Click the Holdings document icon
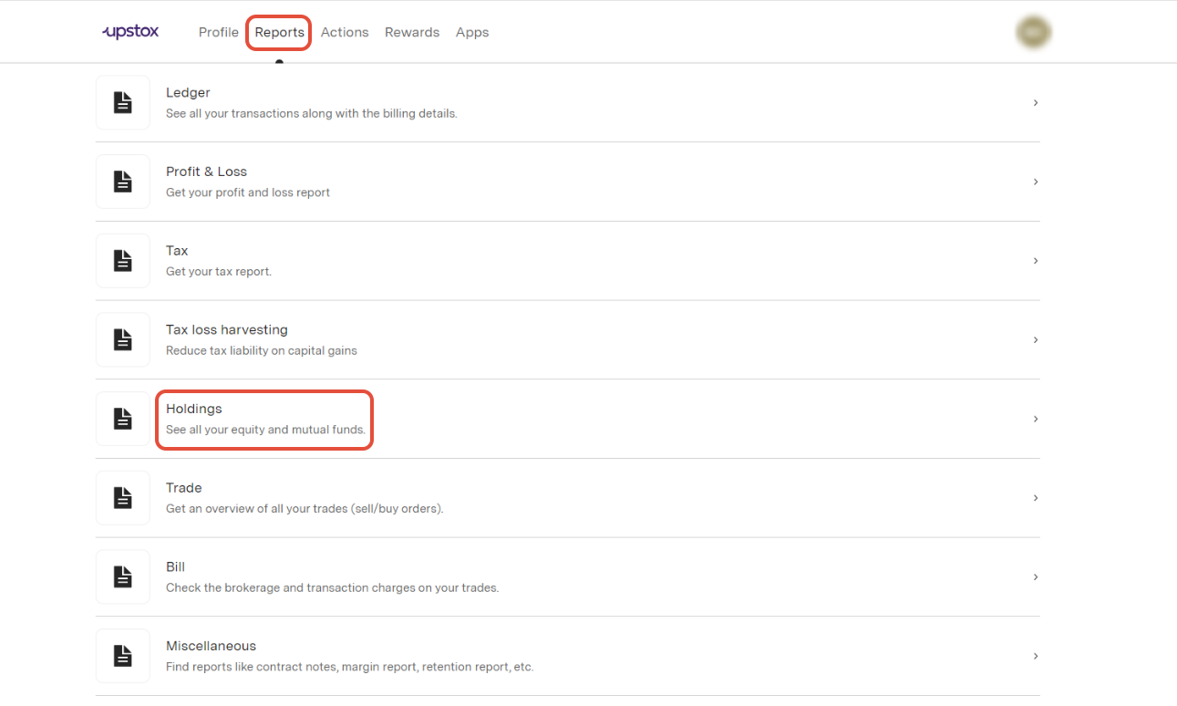The image size is (1177, 706). click(x=123, y=419)
